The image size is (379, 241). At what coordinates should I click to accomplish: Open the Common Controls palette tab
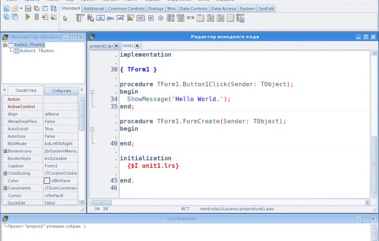126,9
